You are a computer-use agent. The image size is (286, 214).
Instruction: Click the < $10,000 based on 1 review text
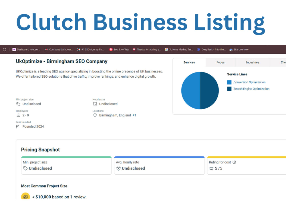59,197
